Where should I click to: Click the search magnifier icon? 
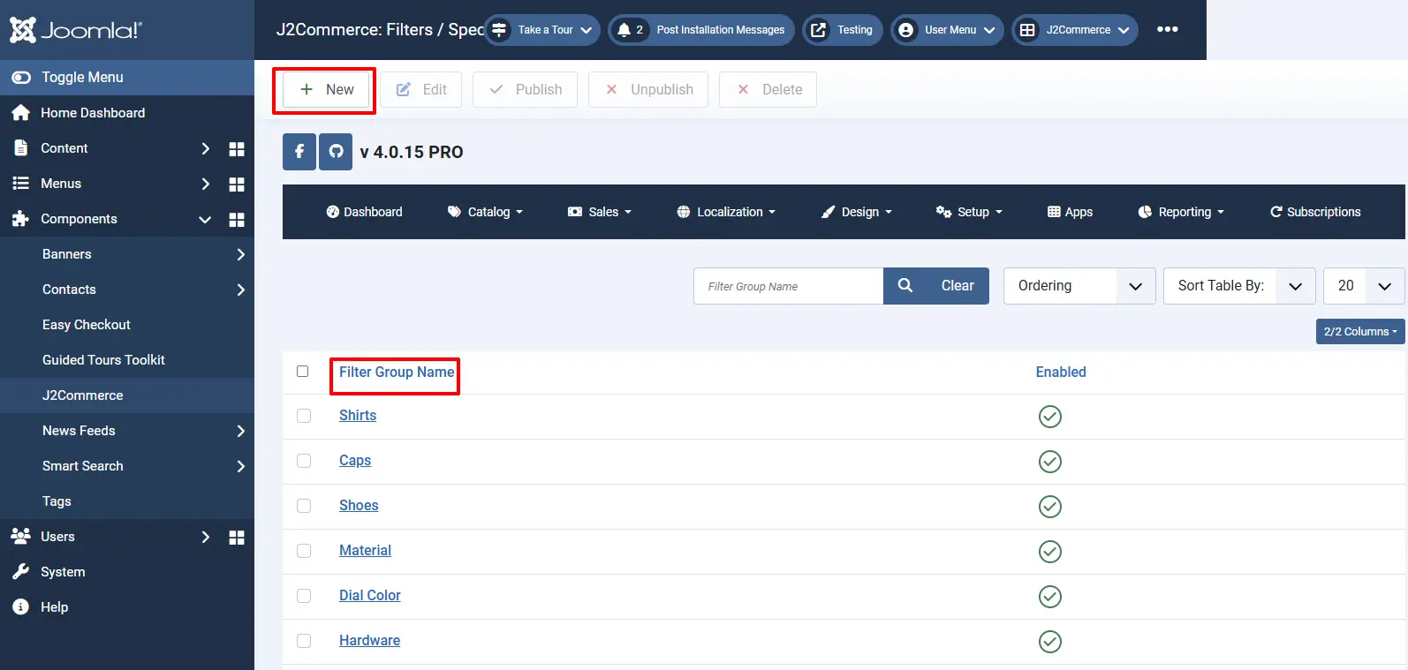[x=905, y=286]
